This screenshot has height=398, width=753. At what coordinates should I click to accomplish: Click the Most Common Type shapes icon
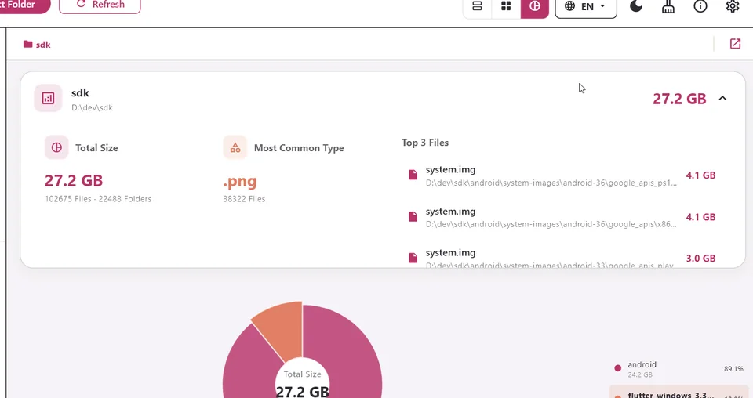click(x=235, y=147)
